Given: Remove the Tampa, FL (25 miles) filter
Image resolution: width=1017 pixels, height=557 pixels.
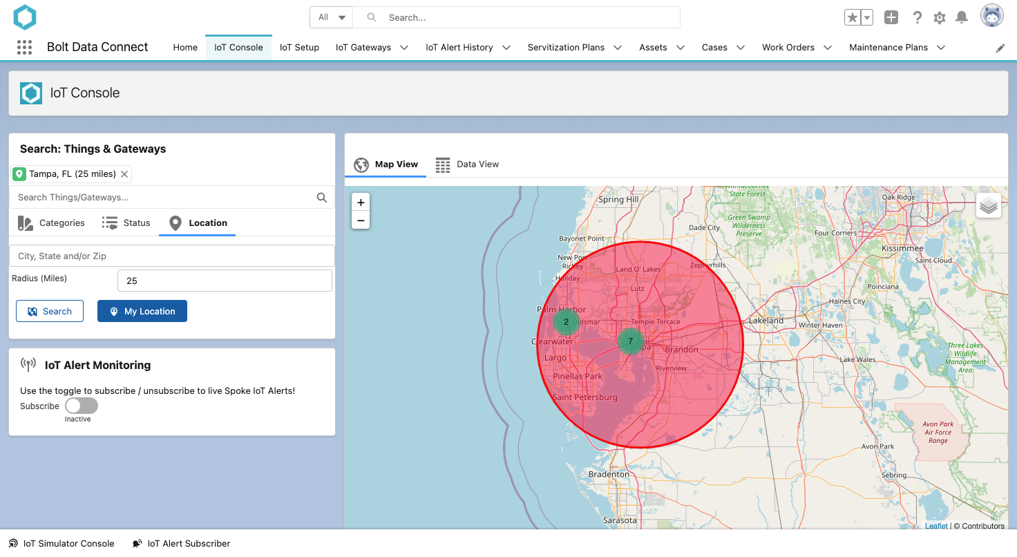Looking at the screenshot, I should point(124,174).
